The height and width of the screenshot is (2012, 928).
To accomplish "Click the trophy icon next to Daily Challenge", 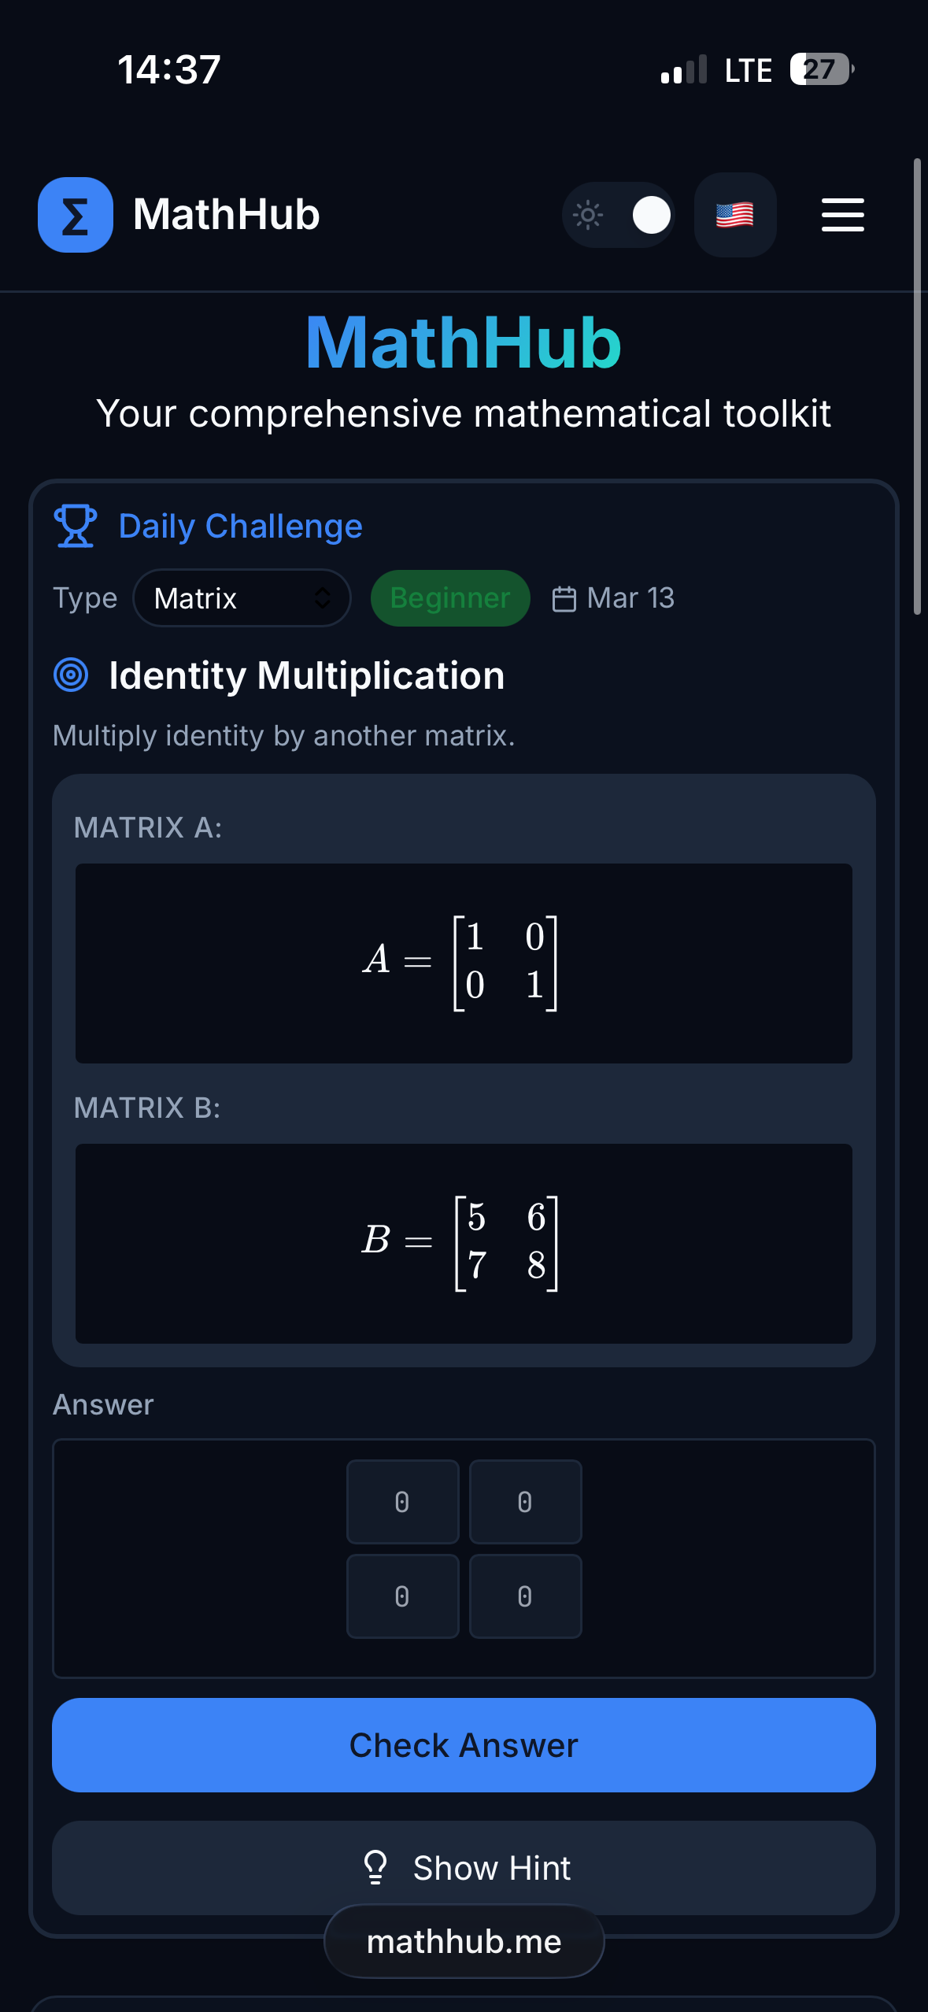I will click(75, 526).
